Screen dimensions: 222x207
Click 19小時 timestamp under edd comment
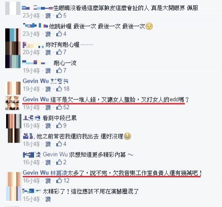(x=31, y=107)
